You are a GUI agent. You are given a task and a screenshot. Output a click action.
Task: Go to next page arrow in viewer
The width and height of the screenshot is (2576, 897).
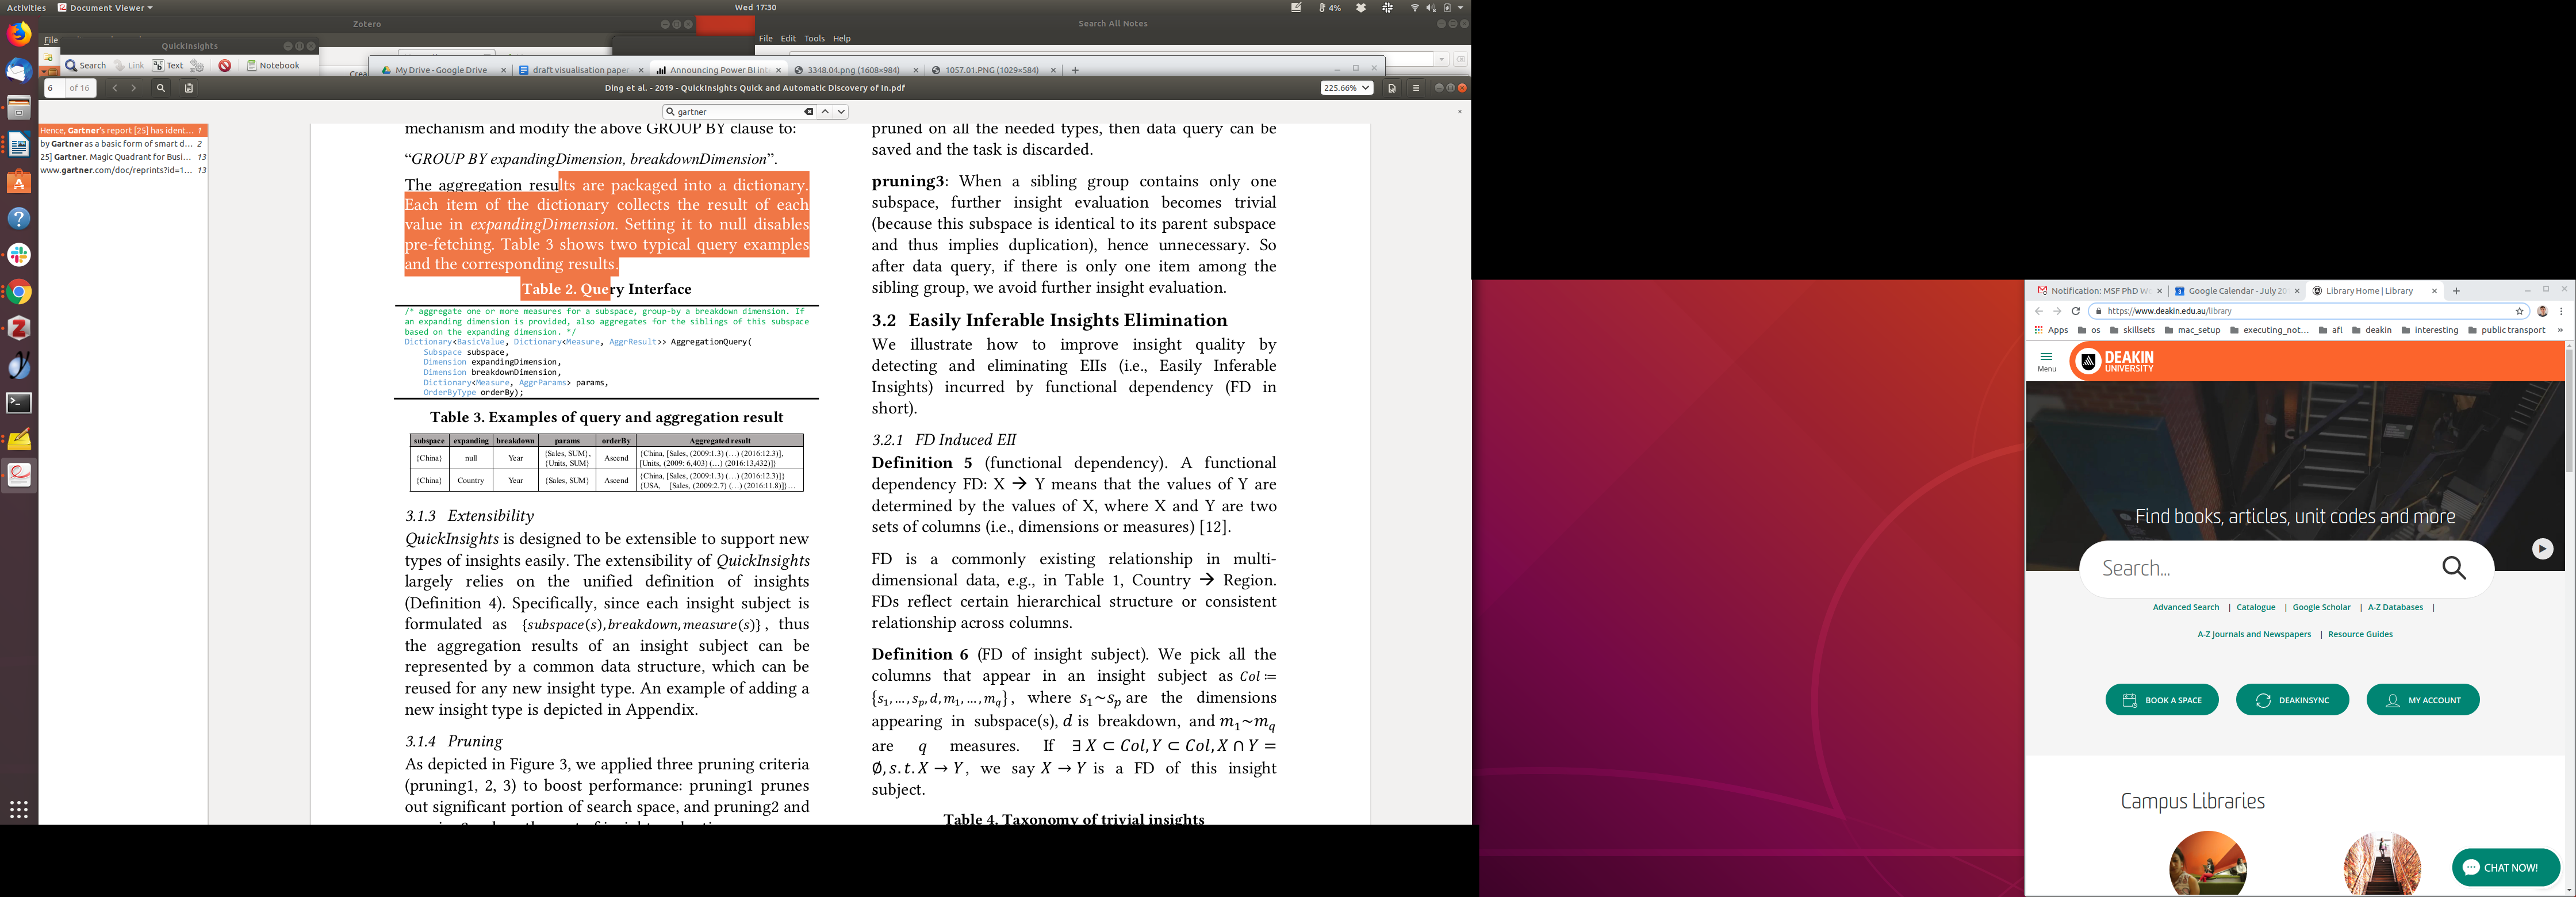click(x=134, y=88)
